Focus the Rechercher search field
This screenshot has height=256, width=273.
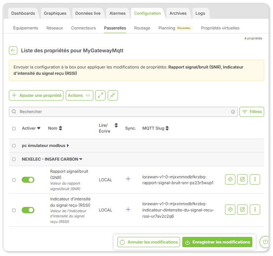pyautogui.click(x=123, y=111)
